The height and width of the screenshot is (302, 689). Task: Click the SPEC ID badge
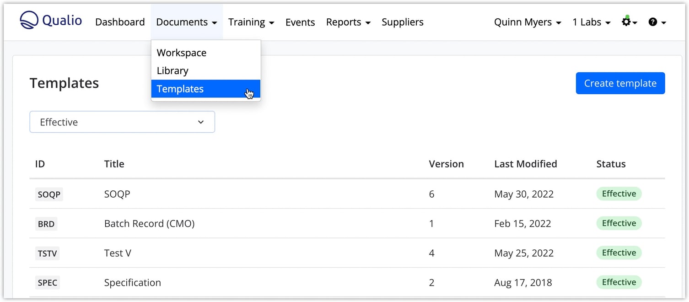point(48,282)
